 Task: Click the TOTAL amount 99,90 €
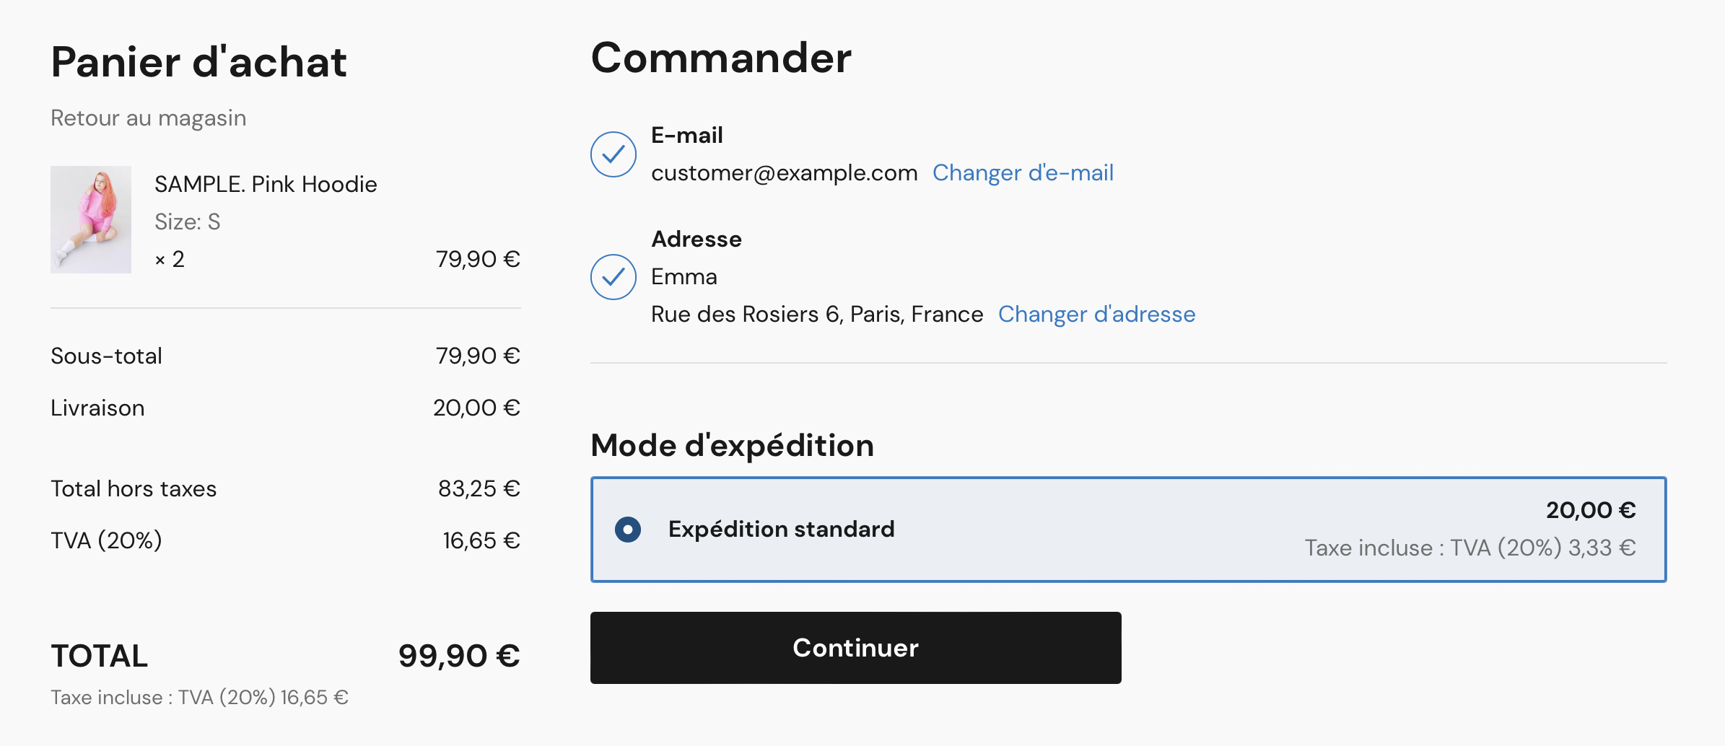pos(459,656)
